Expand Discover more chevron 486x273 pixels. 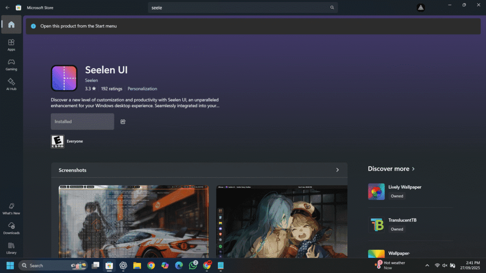pos(413,169)
